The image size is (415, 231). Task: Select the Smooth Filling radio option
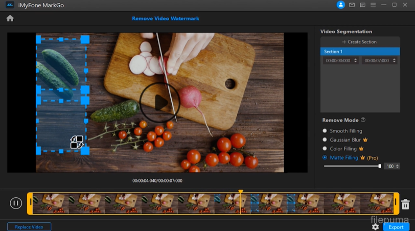click(x=325, y=131)
